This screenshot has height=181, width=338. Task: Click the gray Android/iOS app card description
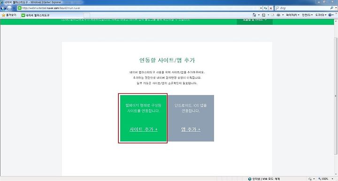(x=190, y=108)
